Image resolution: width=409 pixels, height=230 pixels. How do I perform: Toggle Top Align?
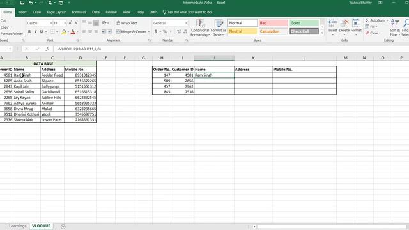(x=84, y=23)
